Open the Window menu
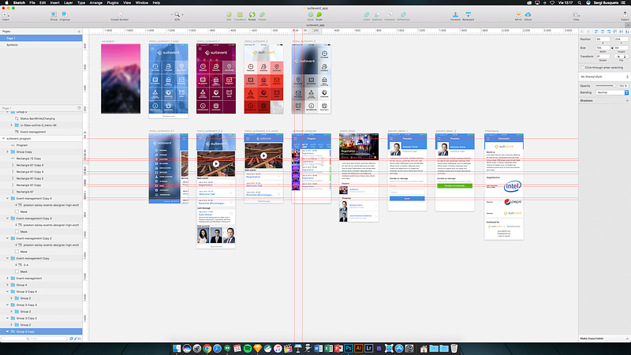Screen dimensions: 631x355 [142, 2]
